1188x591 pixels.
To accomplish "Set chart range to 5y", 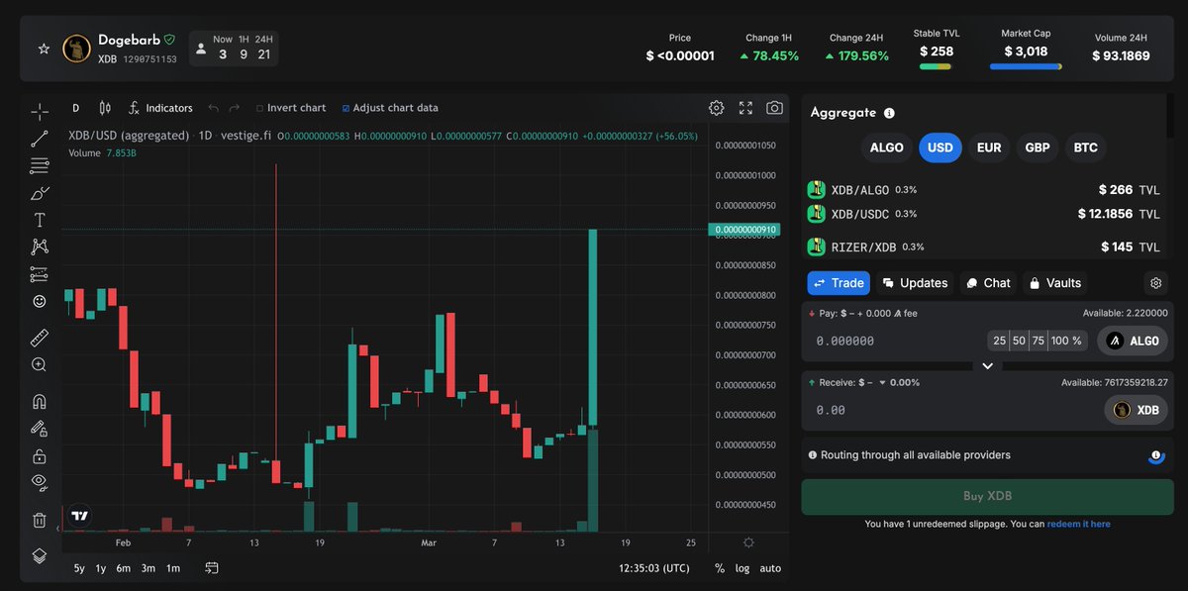I will [79, 568].
